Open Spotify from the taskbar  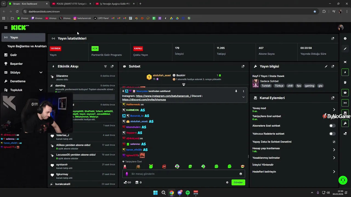point(188,193)
